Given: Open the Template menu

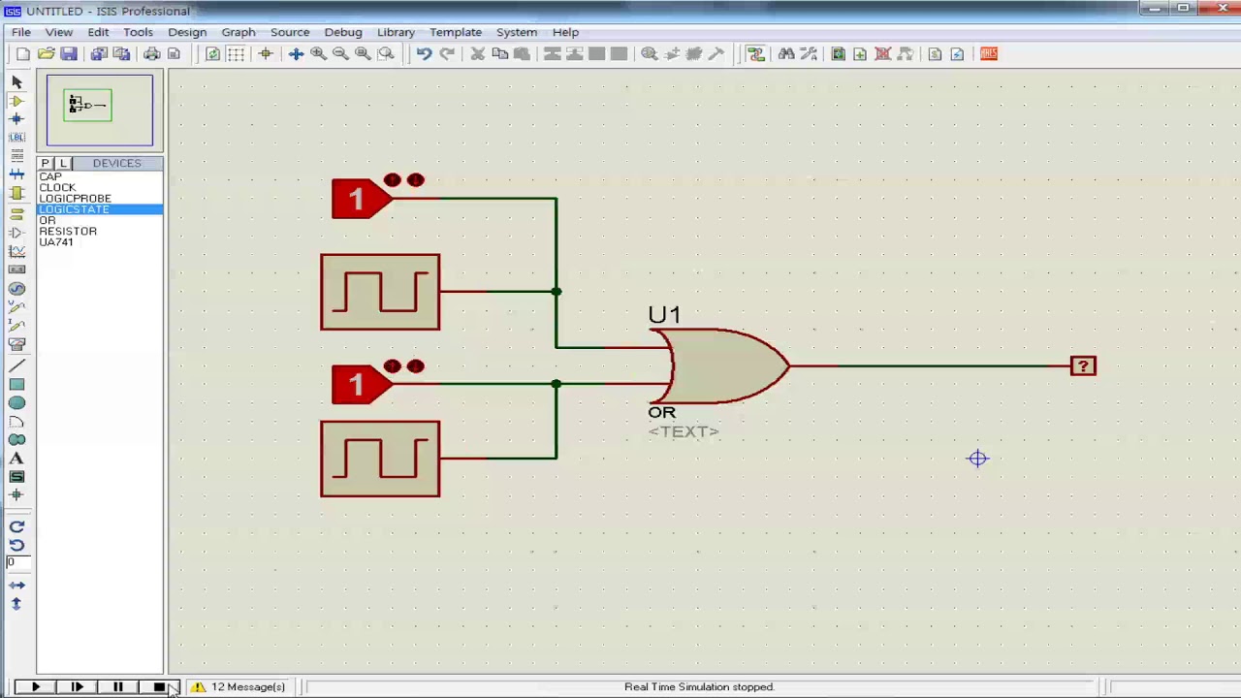Looking at the screenshot, I should tap(456, 32).
